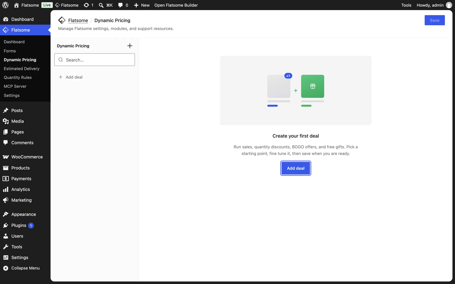This screenshot has width=455, height=284.
Task: Click the Collapse Menu arrow icon
Action: [x=6, y=268]
